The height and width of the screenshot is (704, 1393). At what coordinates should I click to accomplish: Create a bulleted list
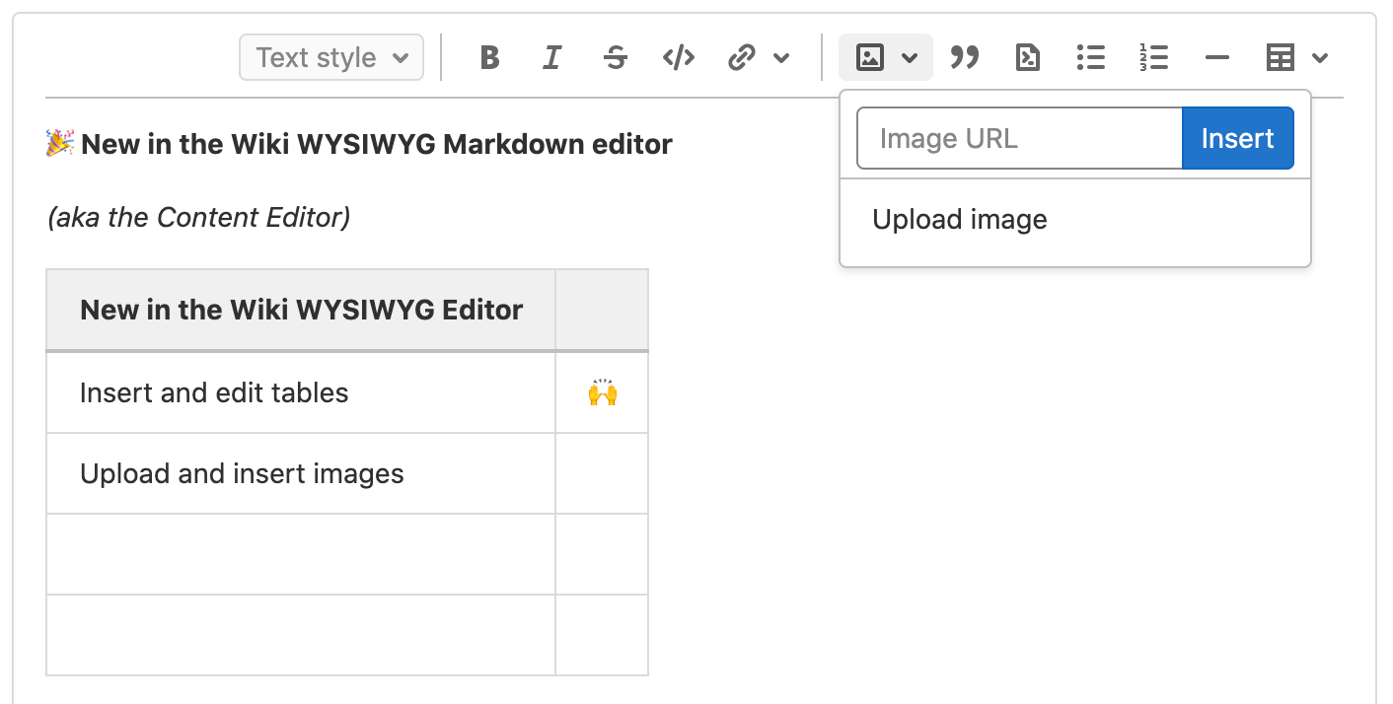pos(1090,57)
